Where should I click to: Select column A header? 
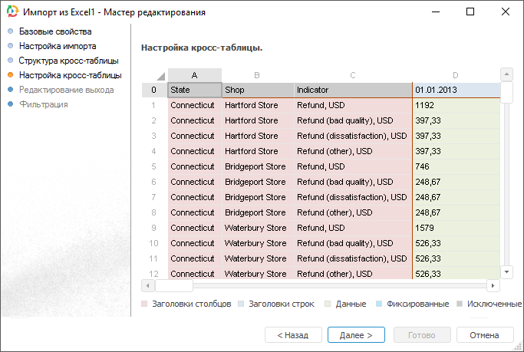coord(195,75)
